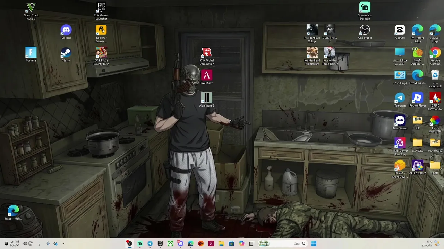Click the notification bell icon
Viewport: 444px width, 249px height.
6,243
